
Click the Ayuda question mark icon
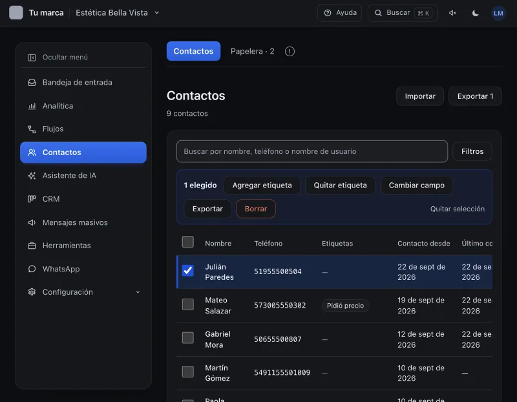pyautogui.click(x=328, y=13)
